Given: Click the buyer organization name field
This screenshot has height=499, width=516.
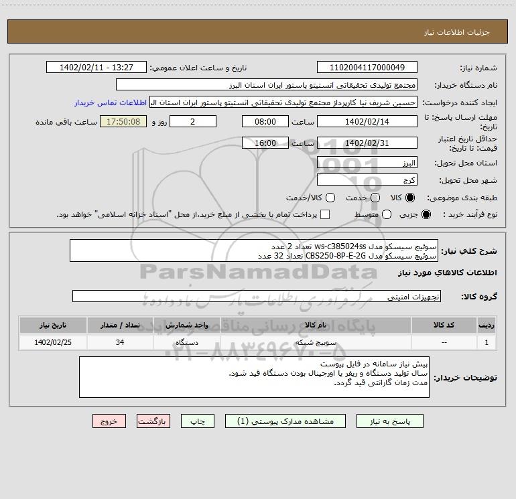Looking at the screenshot, I should click(x=267, y=85).
